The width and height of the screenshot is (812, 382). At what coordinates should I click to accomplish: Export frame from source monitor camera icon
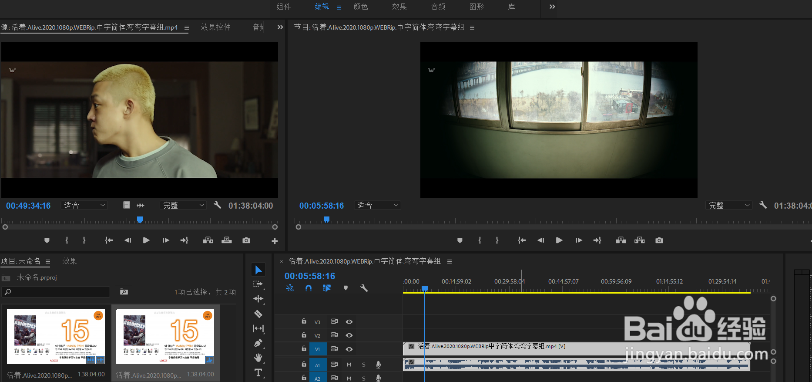coord(246,240)
